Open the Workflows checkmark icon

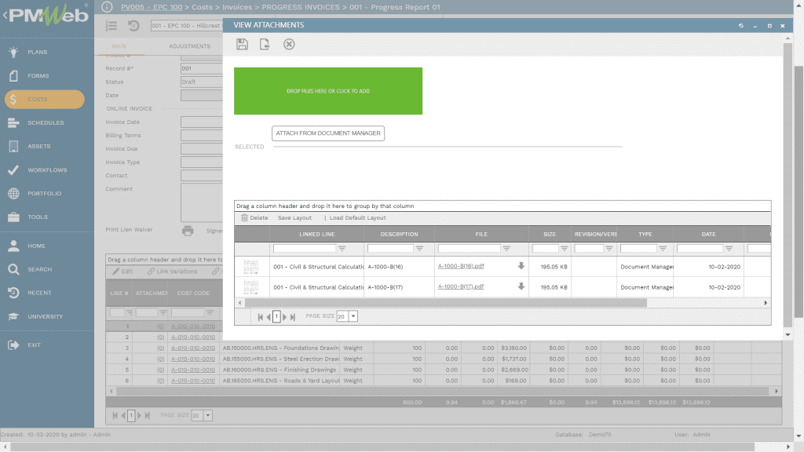(14, 170)
